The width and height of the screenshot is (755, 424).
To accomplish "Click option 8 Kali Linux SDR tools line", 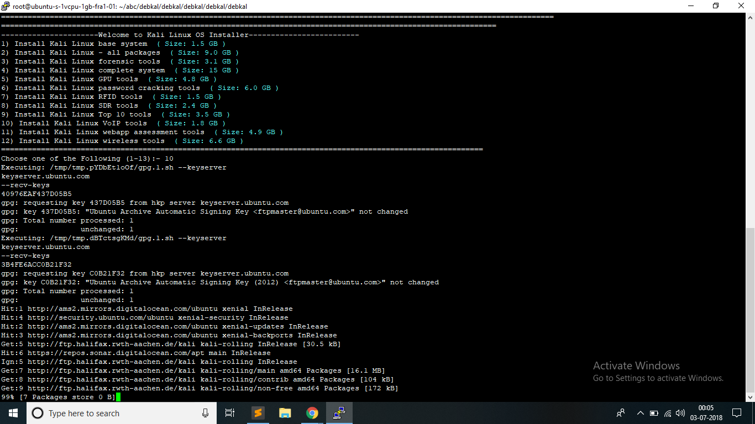I will pos(109,105).
